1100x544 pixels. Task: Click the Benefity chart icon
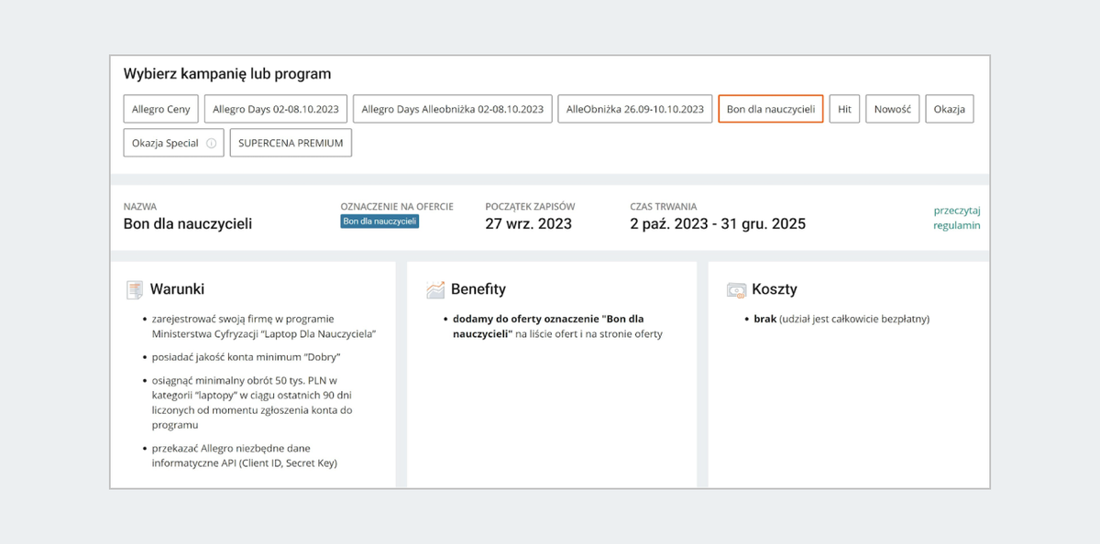click(435, 289)
